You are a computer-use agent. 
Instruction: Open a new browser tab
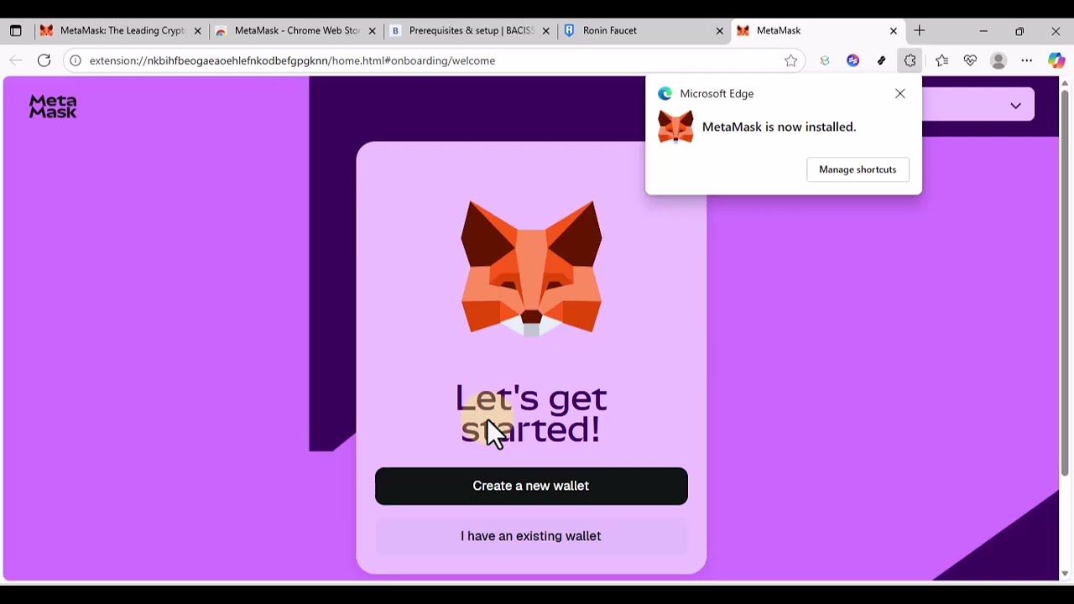[920, 31]
